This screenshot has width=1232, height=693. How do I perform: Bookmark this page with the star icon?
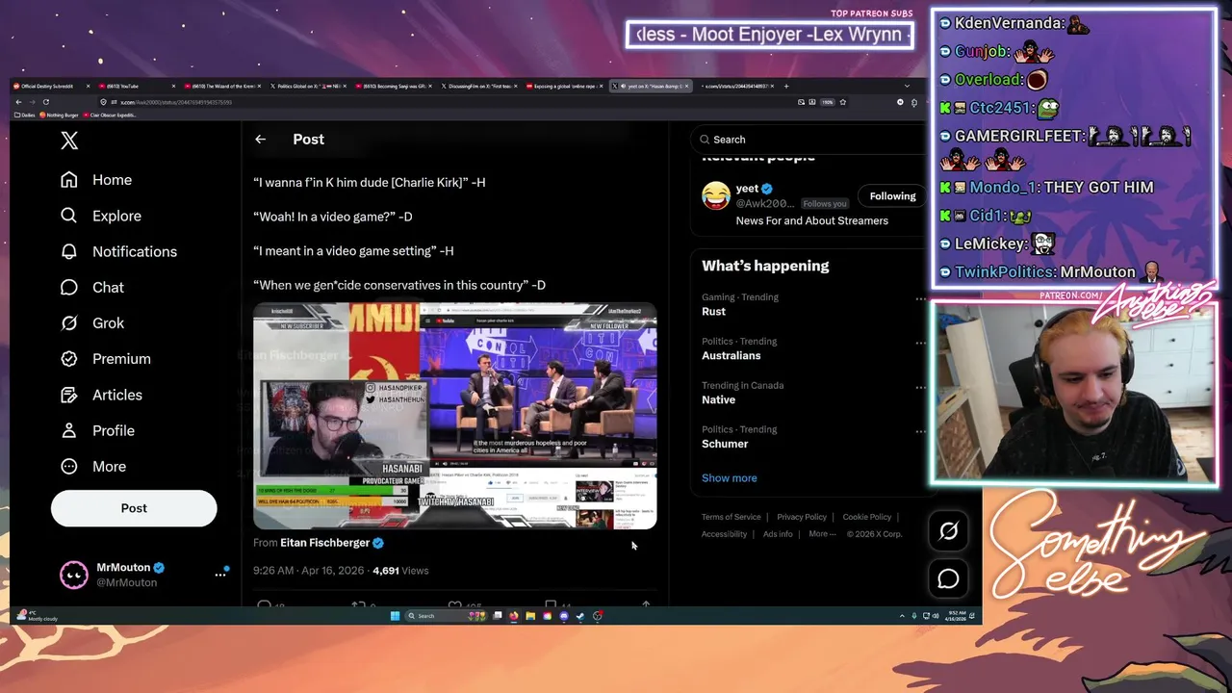click(843, 102)
